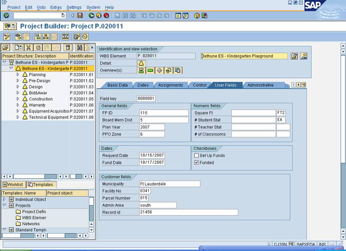Screen dimensions: 346x251
Task: Click the green Activity overview icon
Action: coord(150,71)
